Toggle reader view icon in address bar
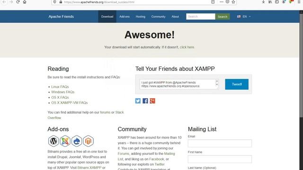Image resolution: width=303 pixels, height=170 pixels. 213,2
